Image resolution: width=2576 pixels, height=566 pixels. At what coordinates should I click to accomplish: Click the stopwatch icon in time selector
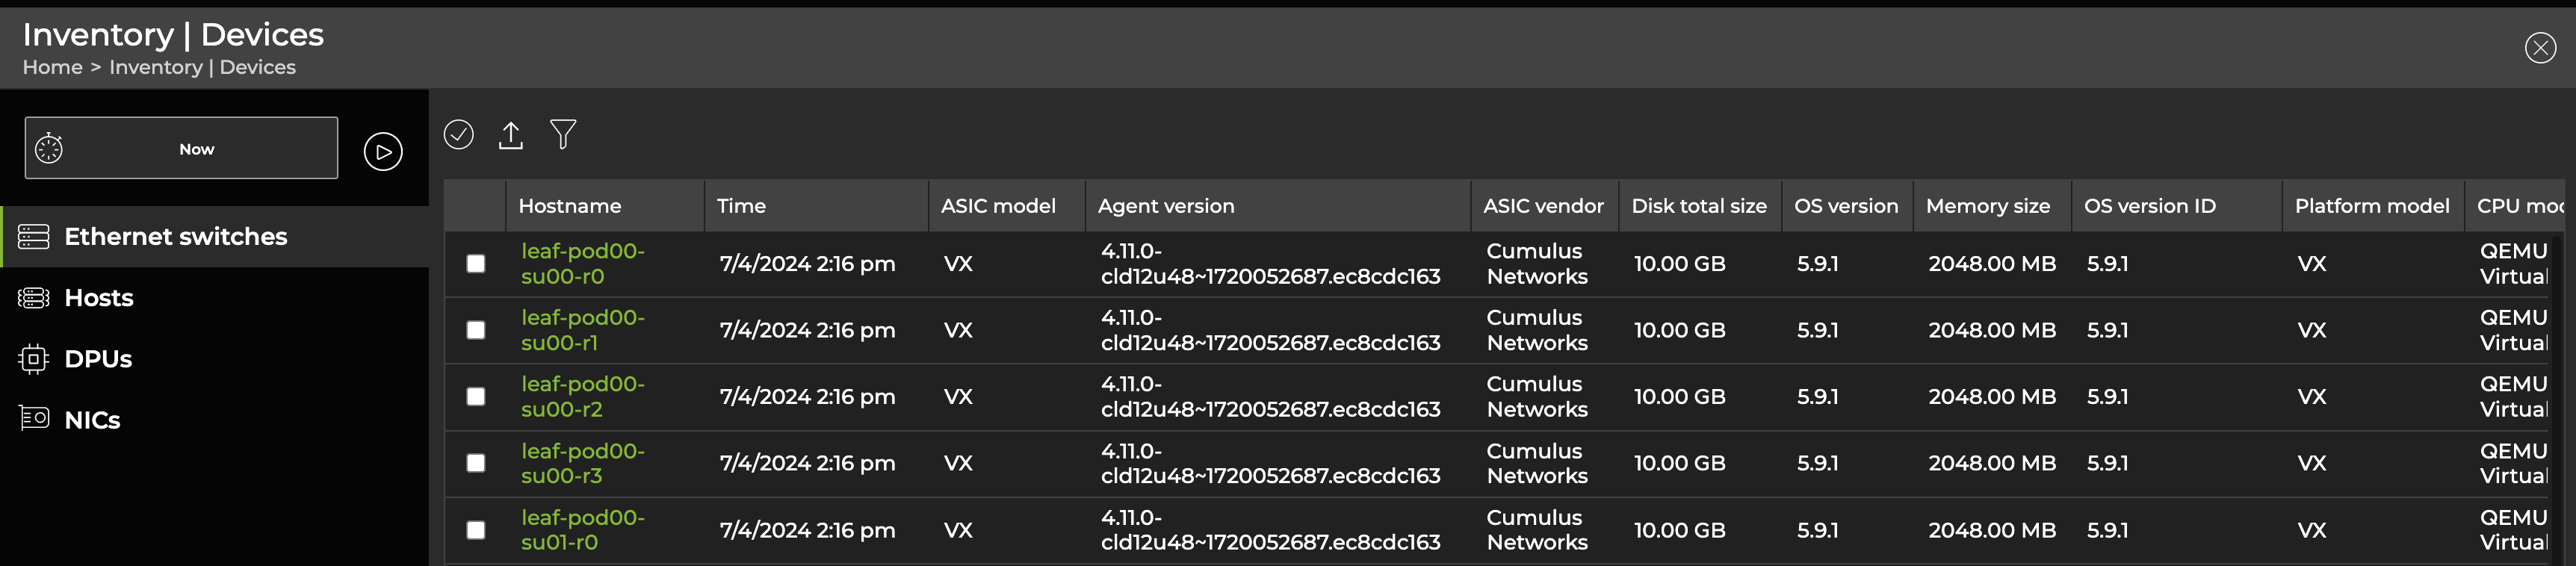(49, 149)
